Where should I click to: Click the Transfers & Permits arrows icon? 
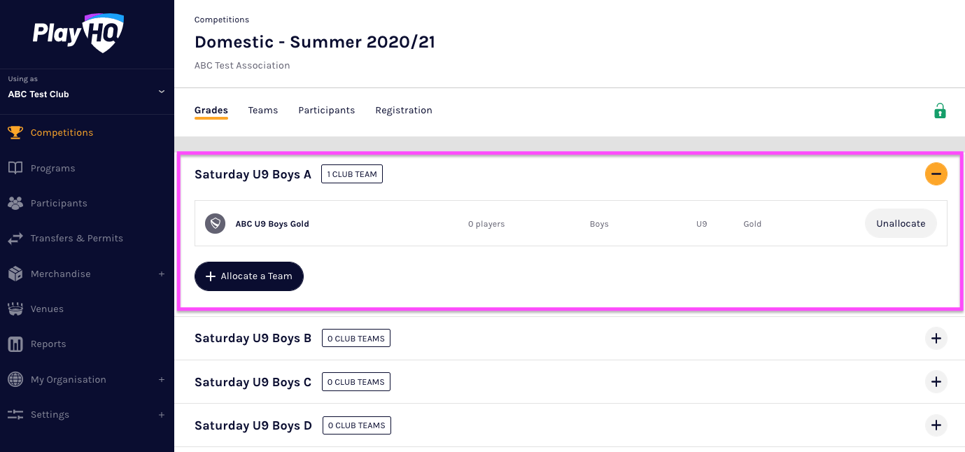pyautogui.click(x=15, y=239)
